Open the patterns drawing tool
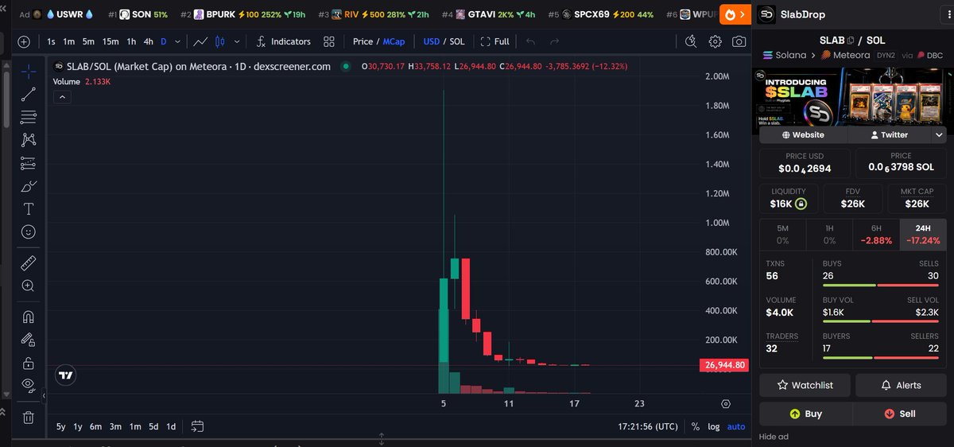The image size is (954, 447). click(x=29, y=140)
